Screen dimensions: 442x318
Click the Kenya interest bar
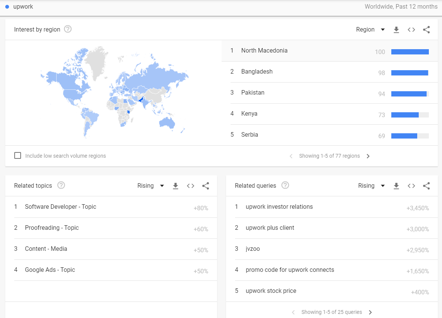[410, 115]
